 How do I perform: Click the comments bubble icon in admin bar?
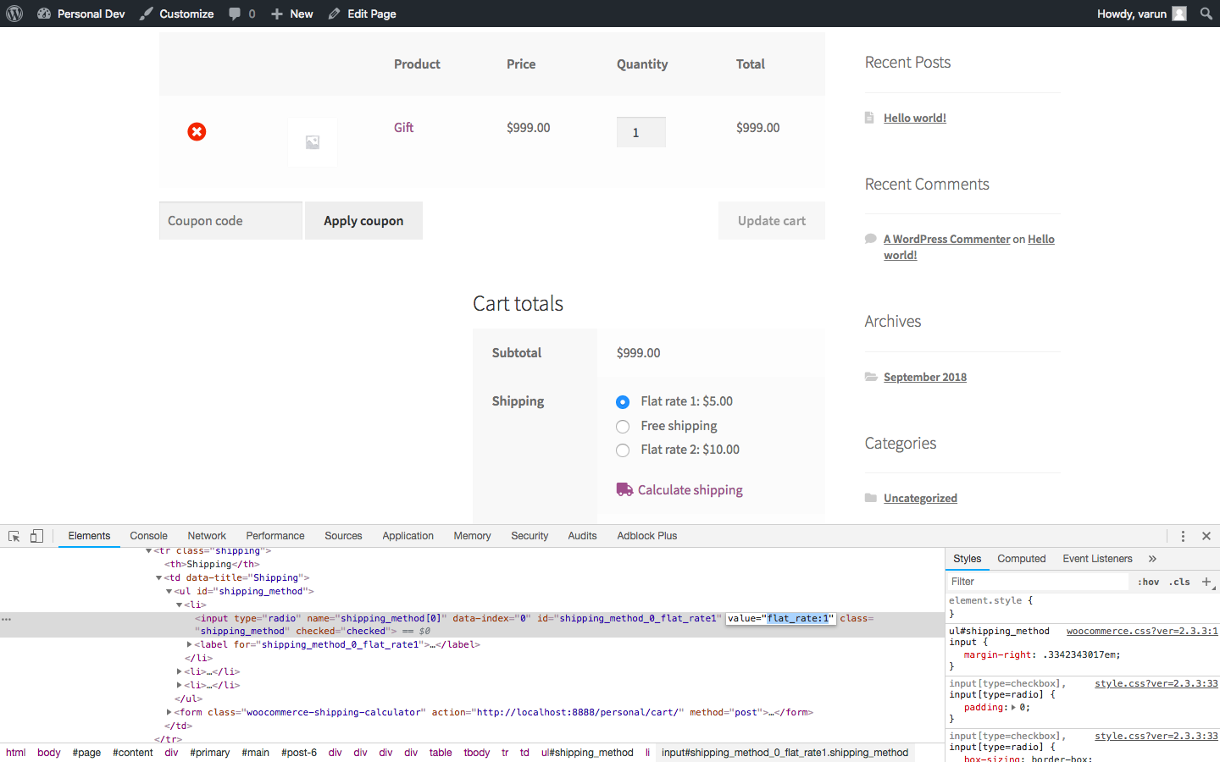pyautogui.click(x=235, y=14)
